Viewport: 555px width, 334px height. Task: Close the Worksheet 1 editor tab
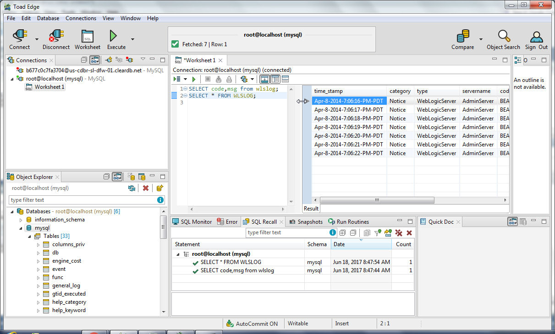[x=220, y=60]
